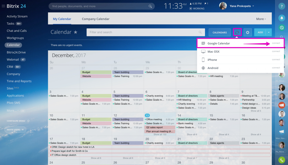
Task: Open the green chat messages icon
Action: (x=282, y=28)
